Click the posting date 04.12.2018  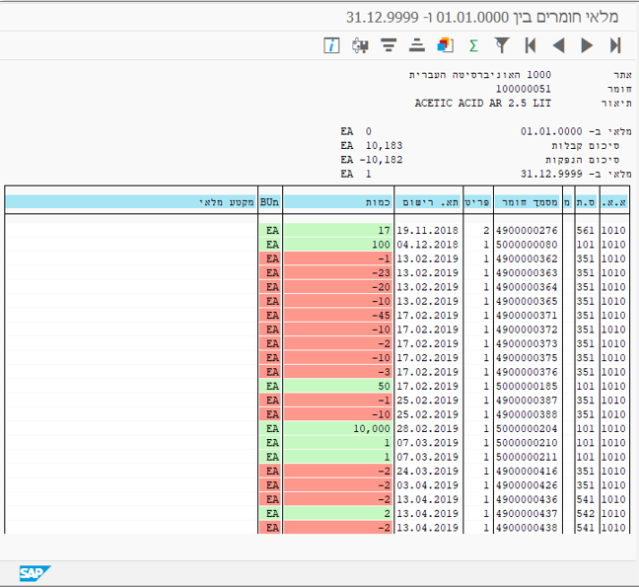click(x=428, y=245)
